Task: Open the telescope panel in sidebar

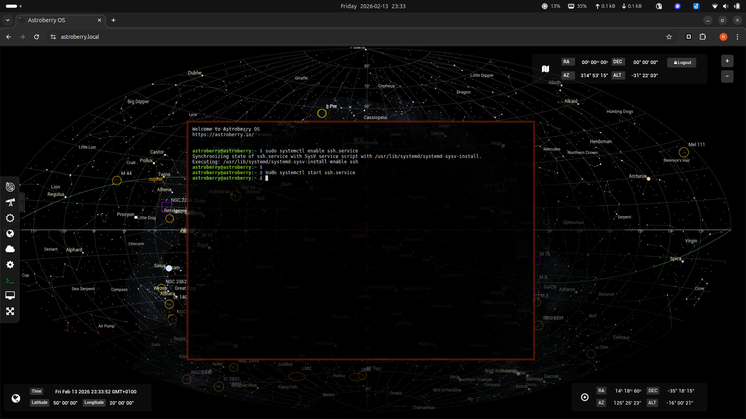Action: (10, 203)
